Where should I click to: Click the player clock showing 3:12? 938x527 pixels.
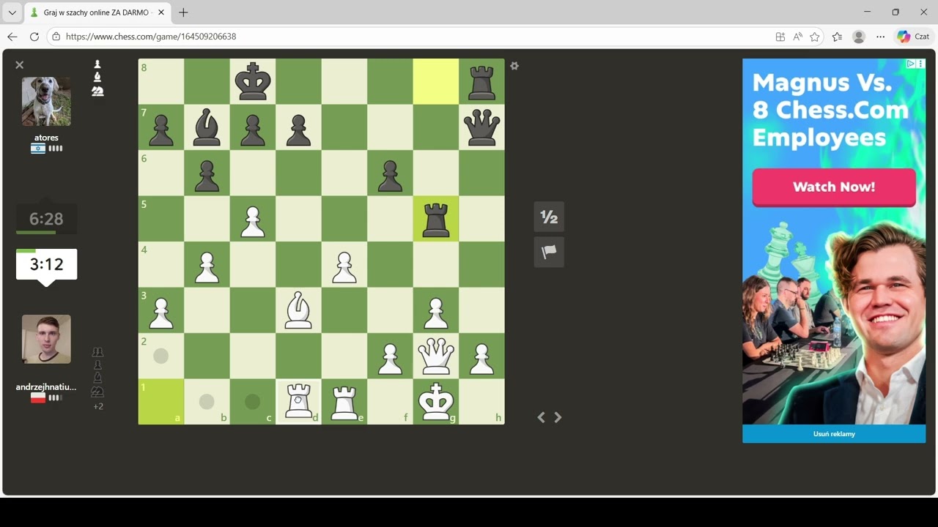[46, 264]
